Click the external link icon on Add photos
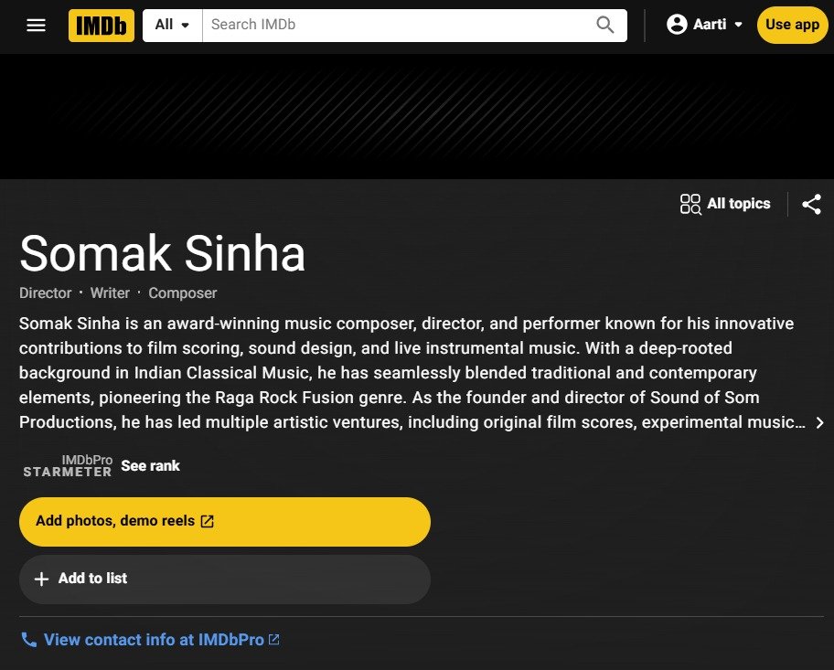This screenshot has width=834, height=670. click(x=208, y=520)
